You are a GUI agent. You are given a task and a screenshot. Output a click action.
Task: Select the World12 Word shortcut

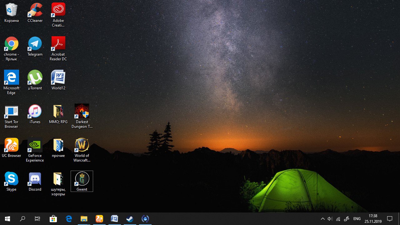click(x=58, y=80)
